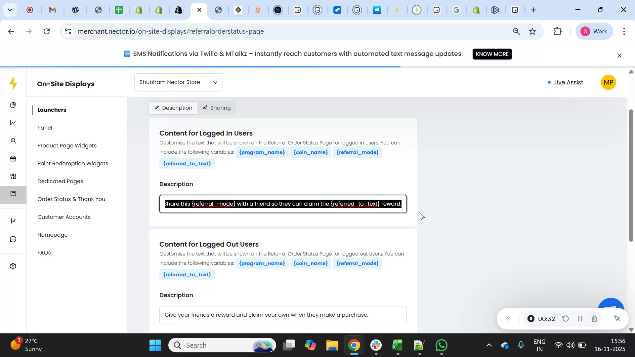Open the Order Status & Thank You section
The image size is (635, 357).
click(71, 199)
